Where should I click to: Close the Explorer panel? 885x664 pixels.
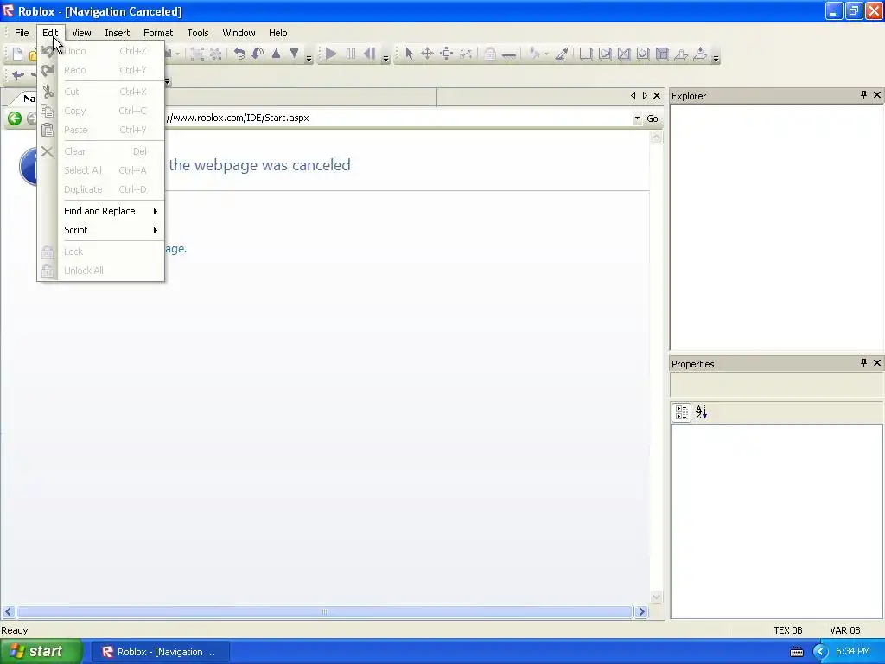[x=877, y=95]
